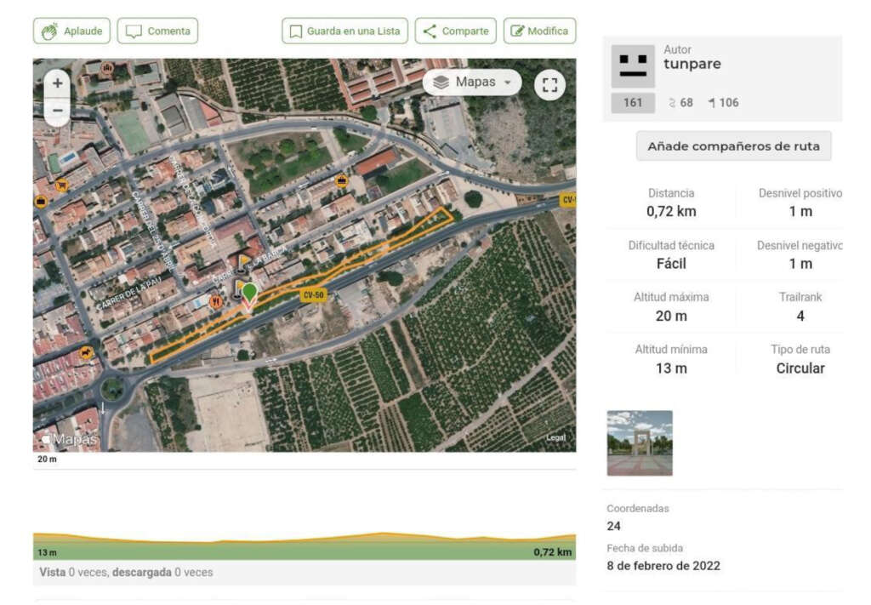The width and height of the screenshot is (871, 605).
Task: Click the shopping cart icon on the map
Action: tap(61, 185)
